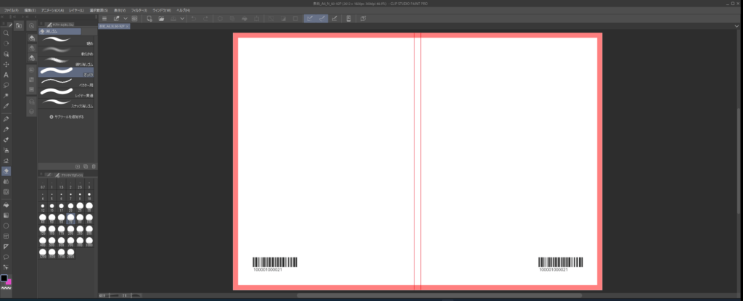This screenshot has height=301, width=743.
Task: Toggle Snap to special ruler
Action: 322,18
